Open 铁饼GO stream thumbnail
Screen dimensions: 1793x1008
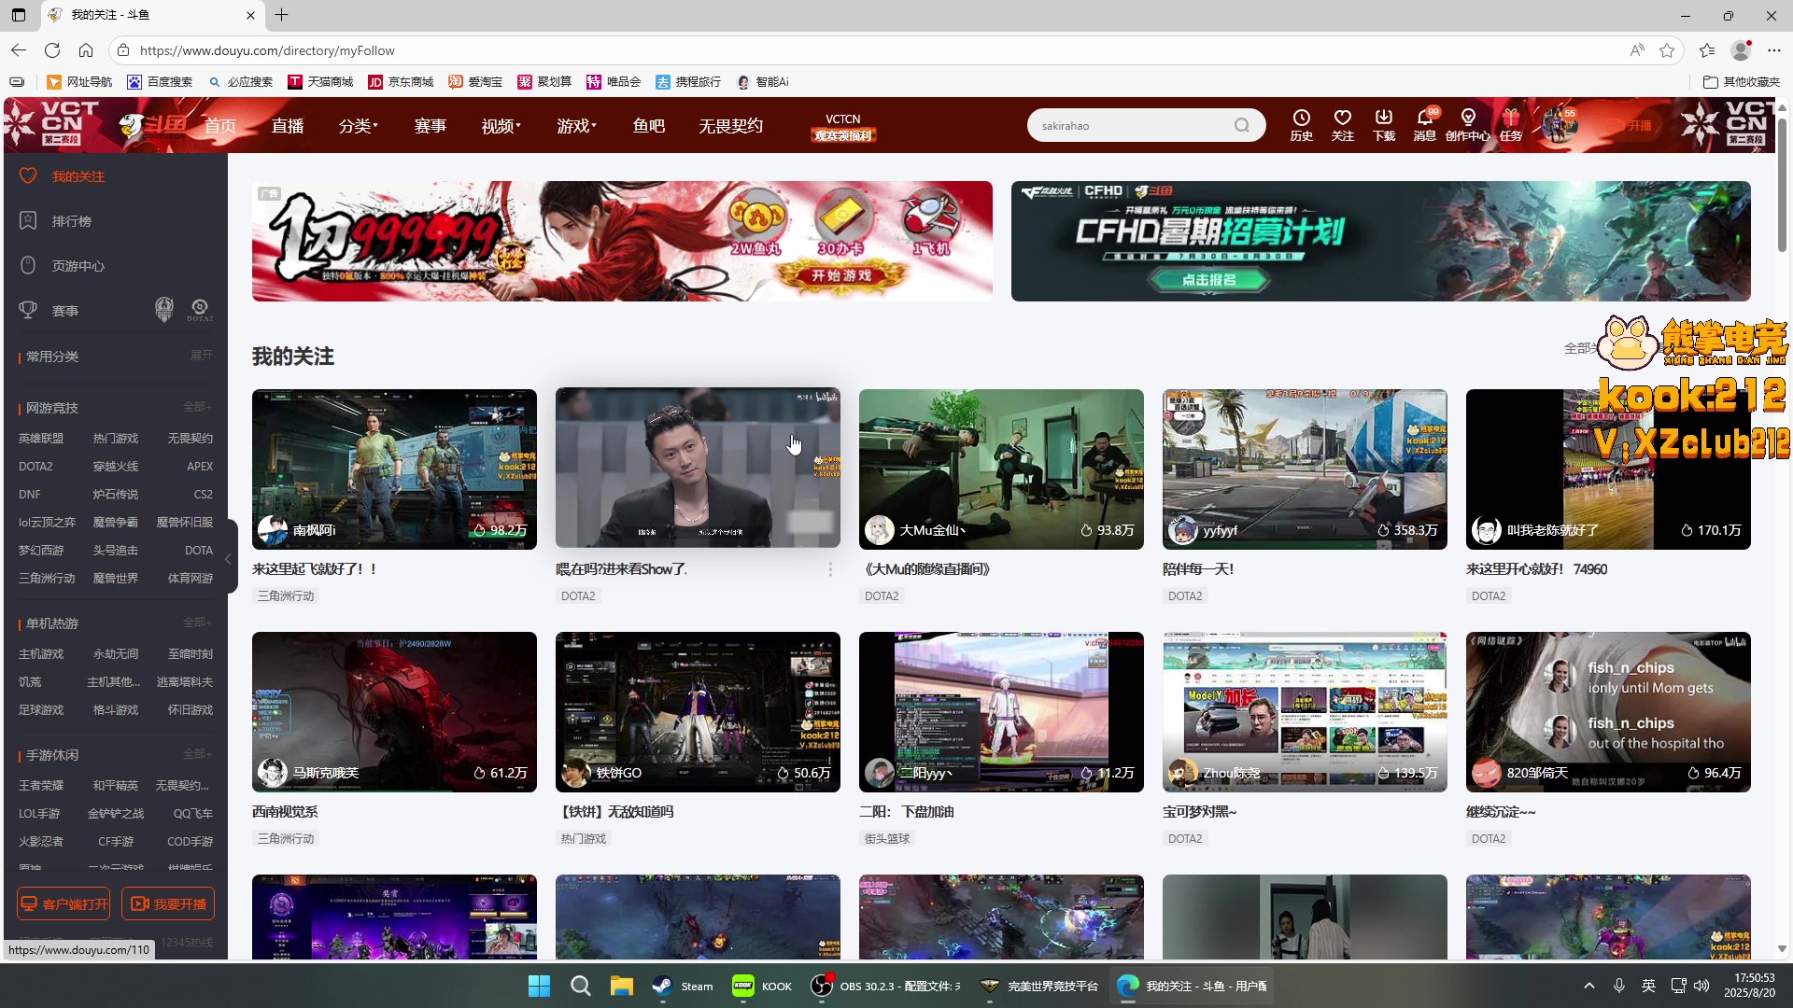pos(698,711)
